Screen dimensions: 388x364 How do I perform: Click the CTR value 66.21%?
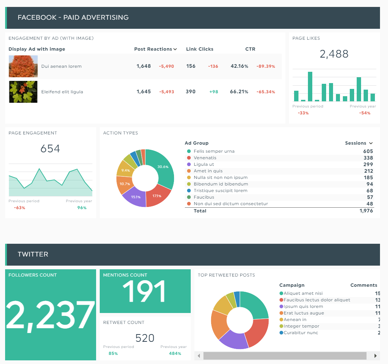click(239, 92)
